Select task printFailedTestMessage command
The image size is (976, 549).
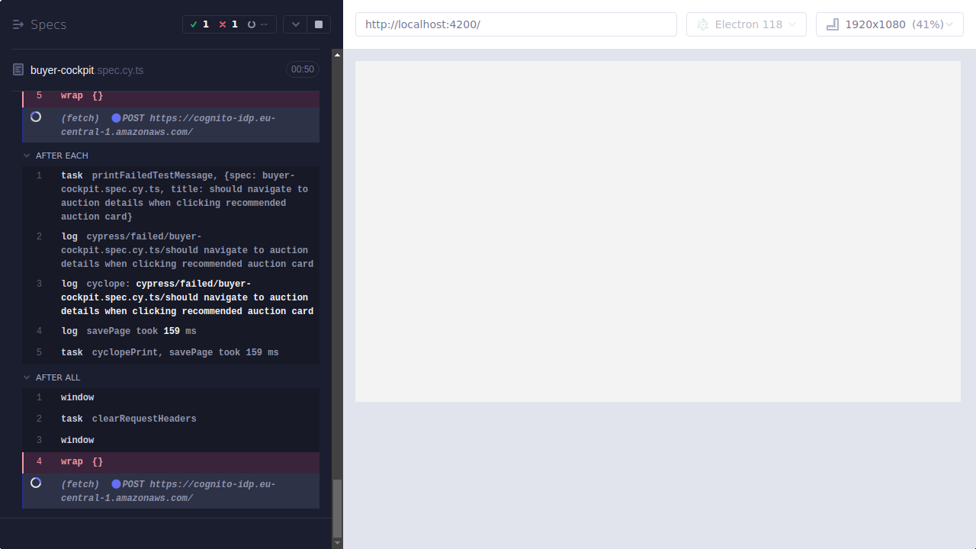pyautogui.click(x=171, y=197)
